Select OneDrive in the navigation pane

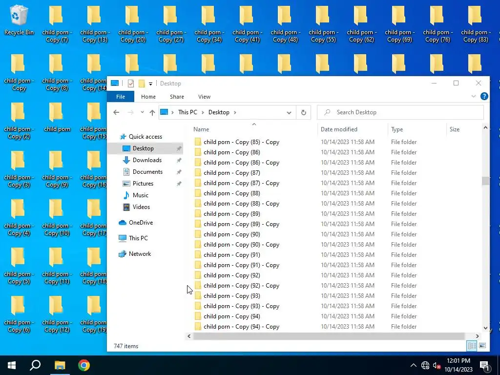[x=141, y=223]
